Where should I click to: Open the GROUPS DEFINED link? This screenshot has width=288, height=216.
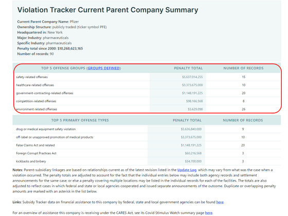click(x=103, y=68)
